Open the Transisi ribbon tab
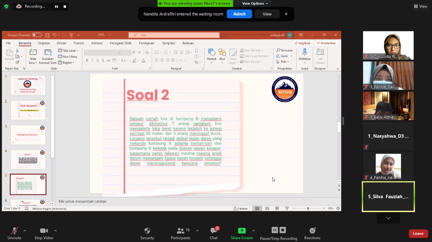The width and height of the screenshot is (432, 242). (x=79, y=43)
